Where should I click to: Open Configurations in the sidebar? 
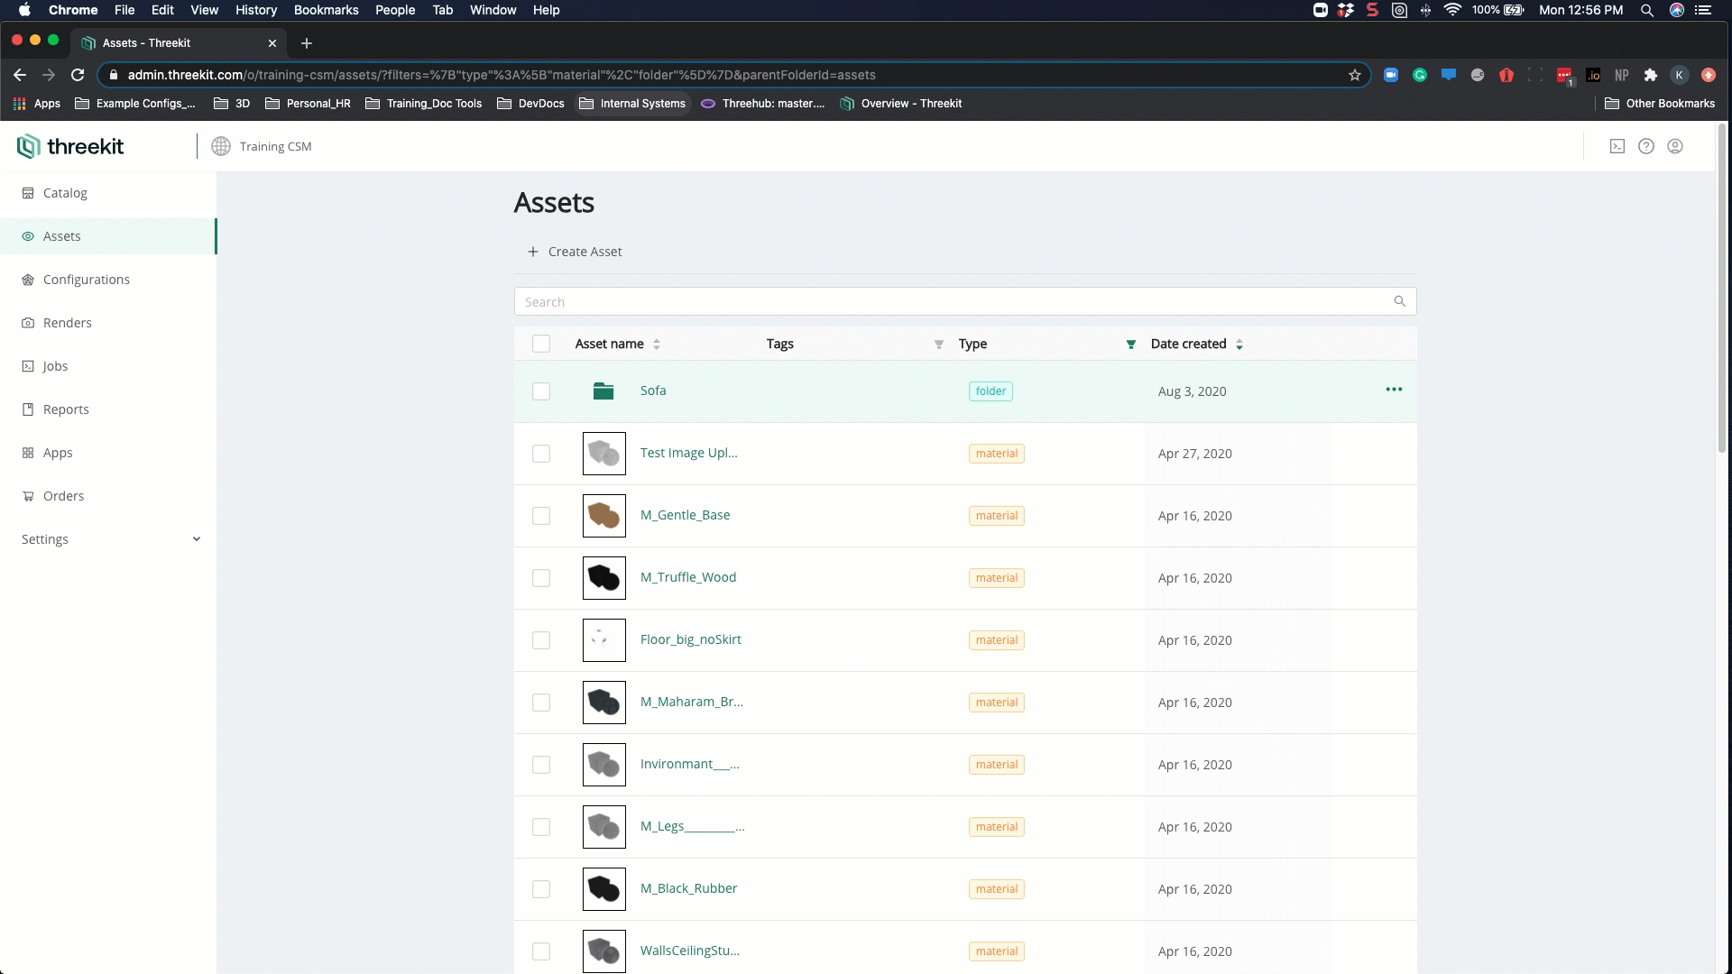pyautogui.click(x=87, y=280)
